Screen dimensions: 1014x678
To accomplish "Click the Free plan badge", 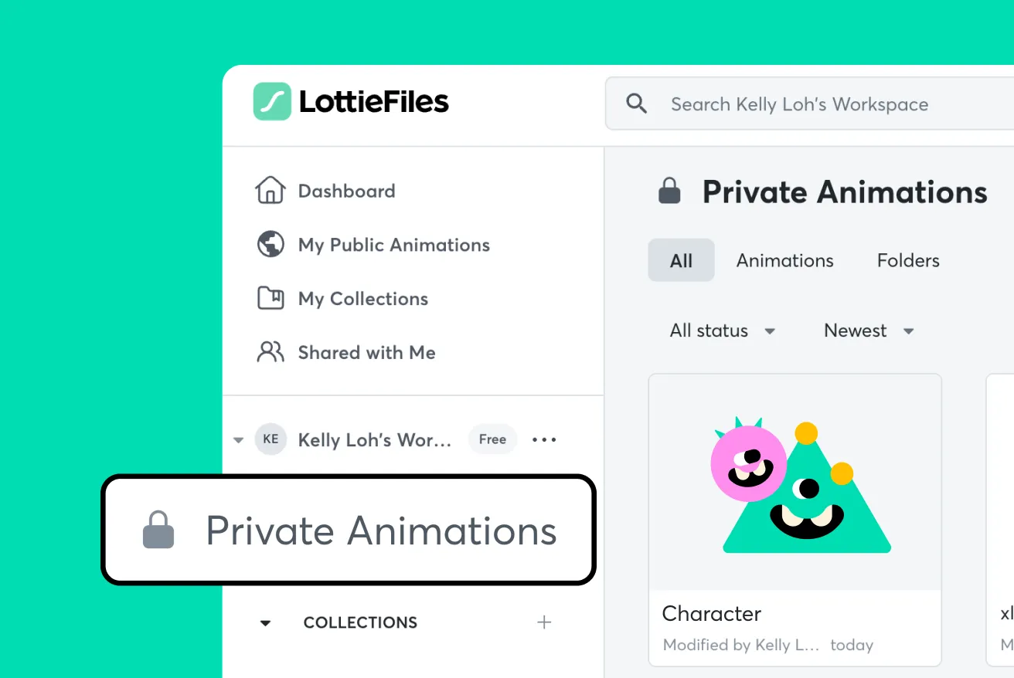I will (x=492, y=439).
